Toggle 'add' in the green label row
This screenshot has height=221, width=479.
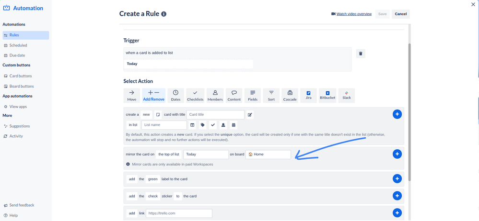132,179
